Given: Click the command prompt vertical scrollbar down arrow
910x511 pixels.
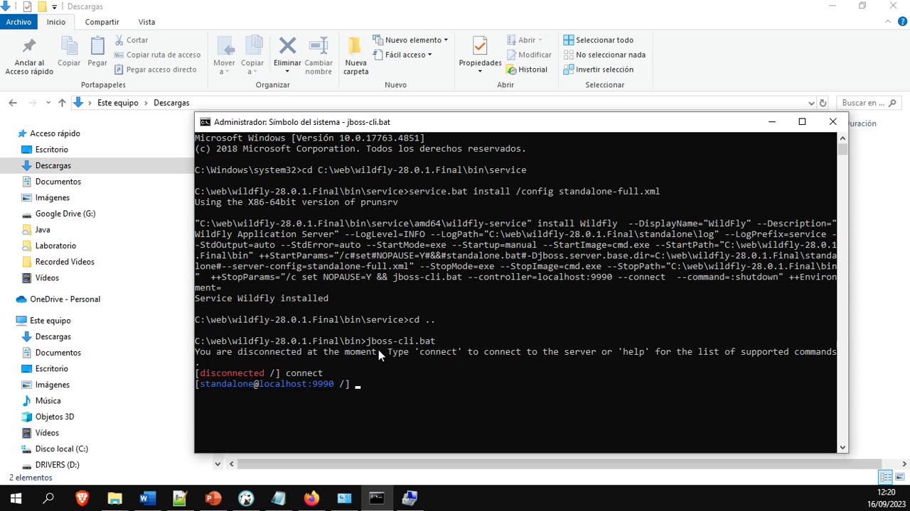Looking at the screenshot, I should pos(842,447).
